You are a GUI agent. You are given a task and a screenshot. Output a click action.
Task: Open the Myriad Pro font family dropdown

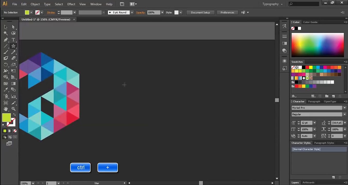click(x=344, y=108)
